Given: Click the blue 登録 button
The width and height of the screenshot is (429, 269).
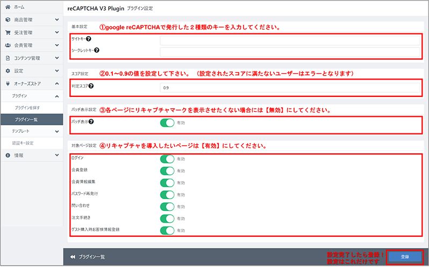Looking at the screenshot, I should click(x=405, y=257).
